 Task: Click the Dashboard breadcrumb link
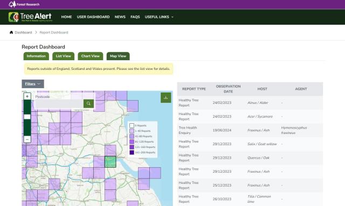23,32
